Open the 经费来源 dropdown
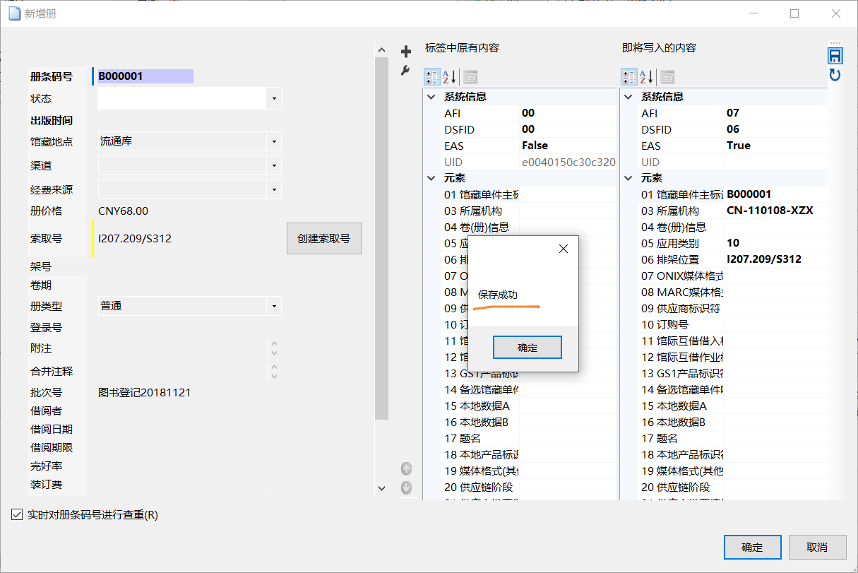The height and width of the screenshot is (573, 858). tap(274, 189)
